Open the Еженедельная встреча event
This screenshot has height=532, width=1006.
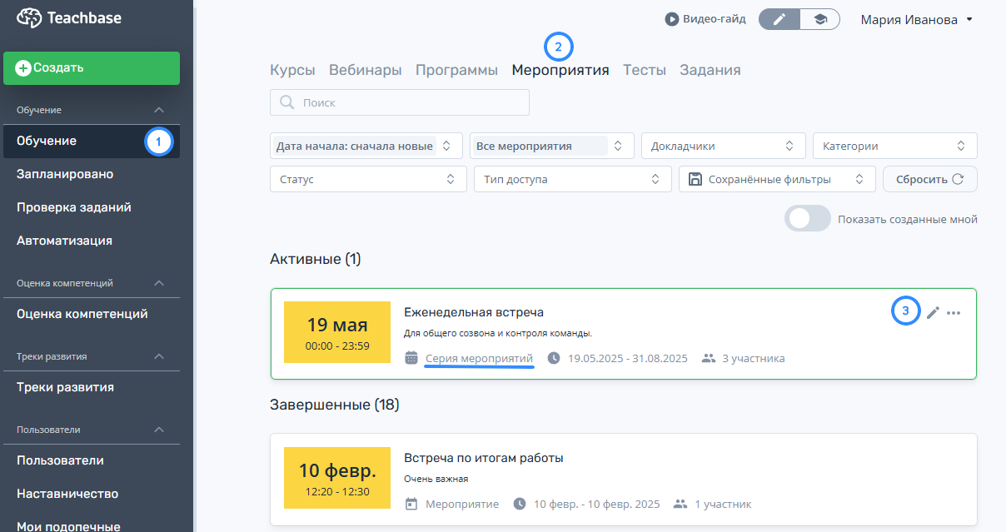coord(474,312)
